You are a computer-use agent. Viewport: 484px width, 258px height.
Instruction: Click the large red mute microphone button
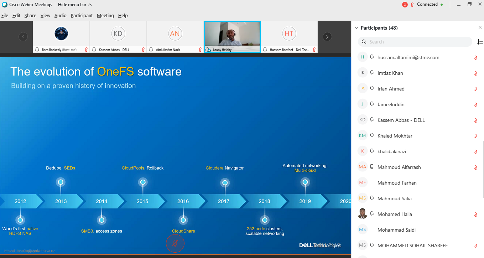click(x=175, y=244)
